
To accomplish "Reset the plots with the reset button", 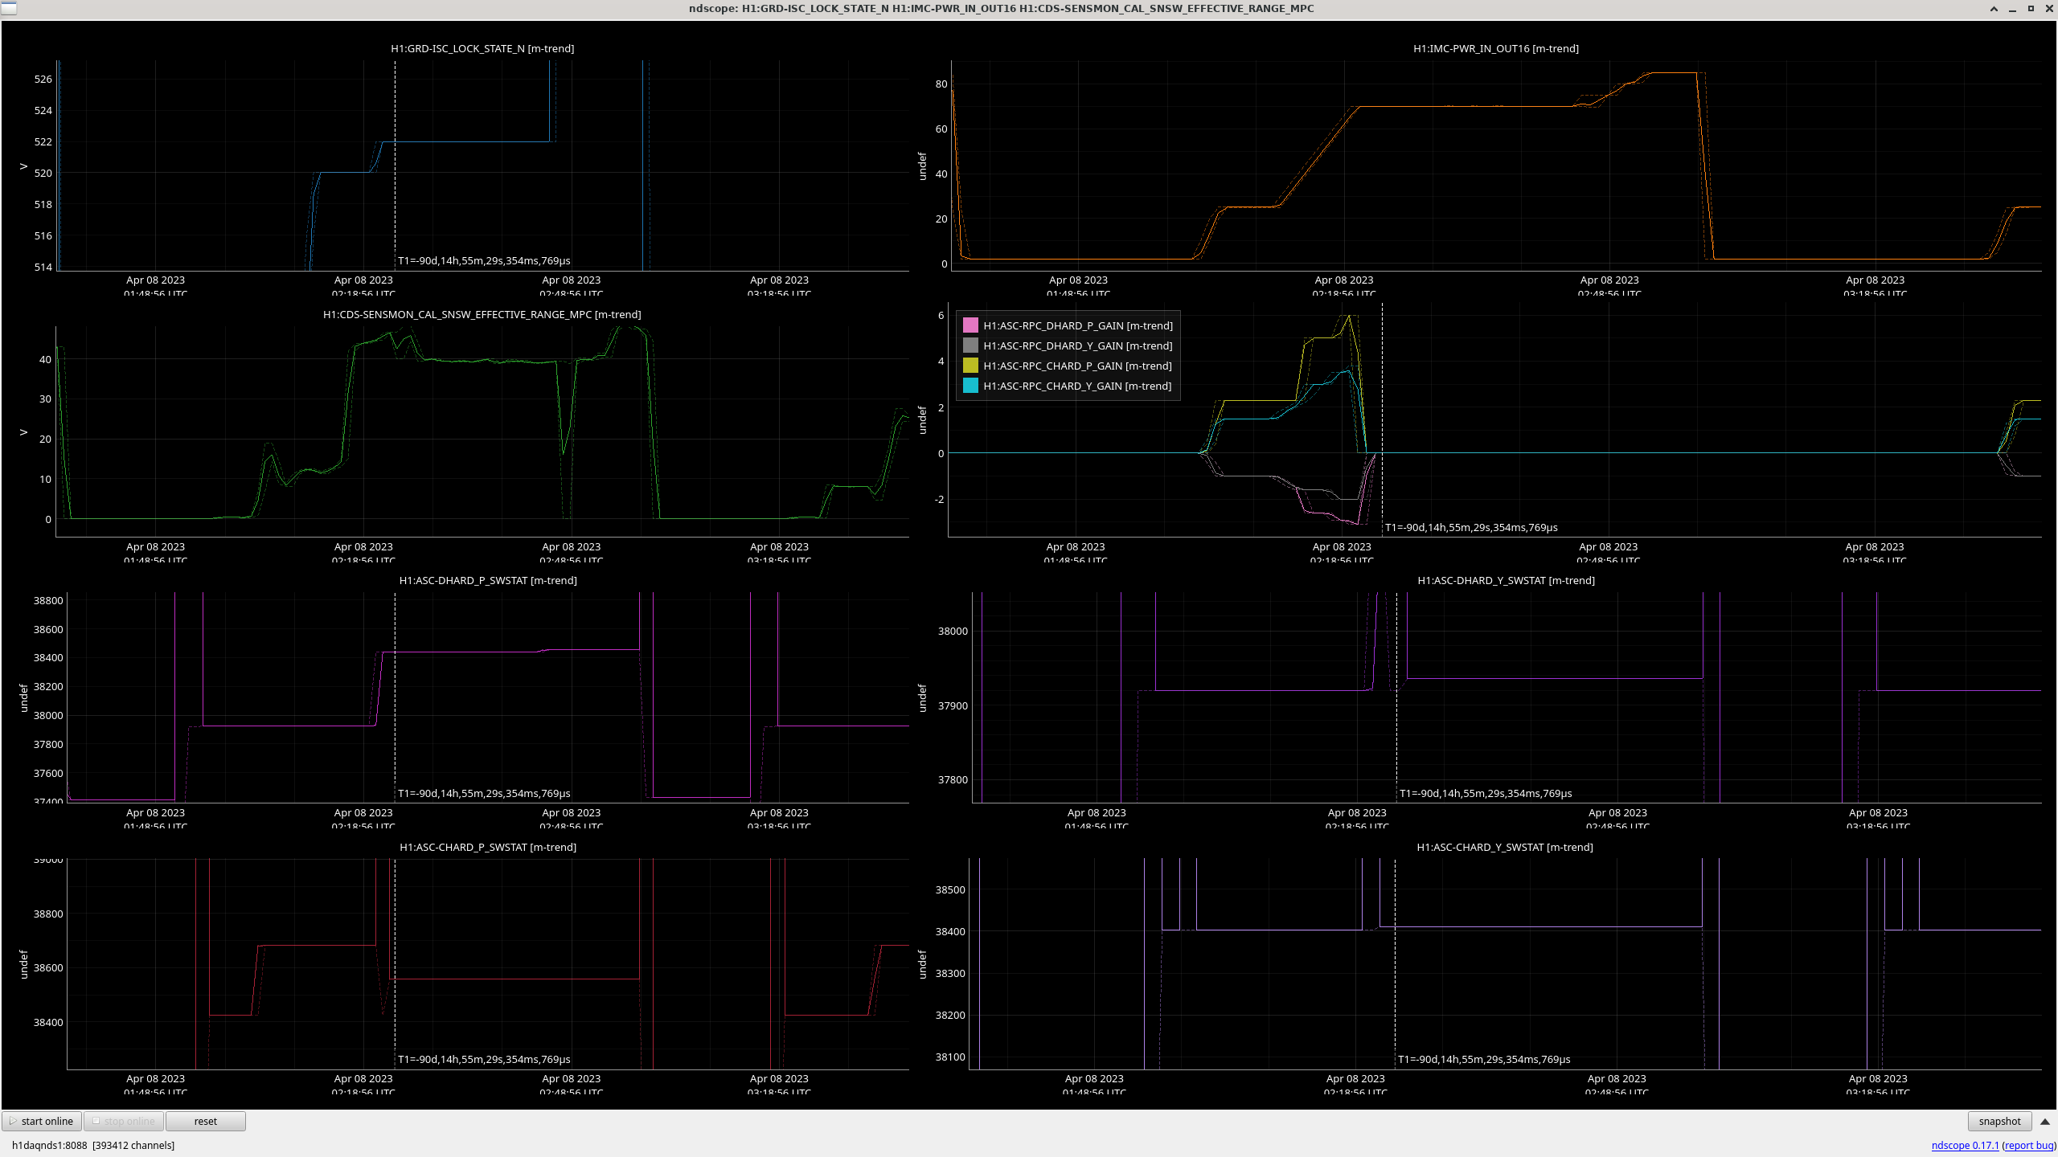I will pos(206,1121).
